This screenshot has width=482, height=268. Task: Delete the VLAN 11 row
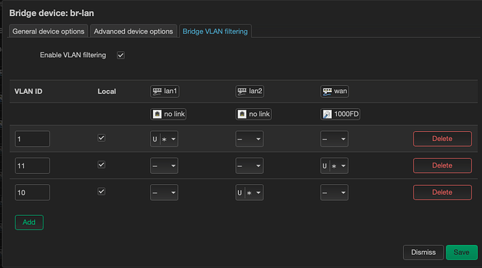pyautogui.click(x=442, y=165)
